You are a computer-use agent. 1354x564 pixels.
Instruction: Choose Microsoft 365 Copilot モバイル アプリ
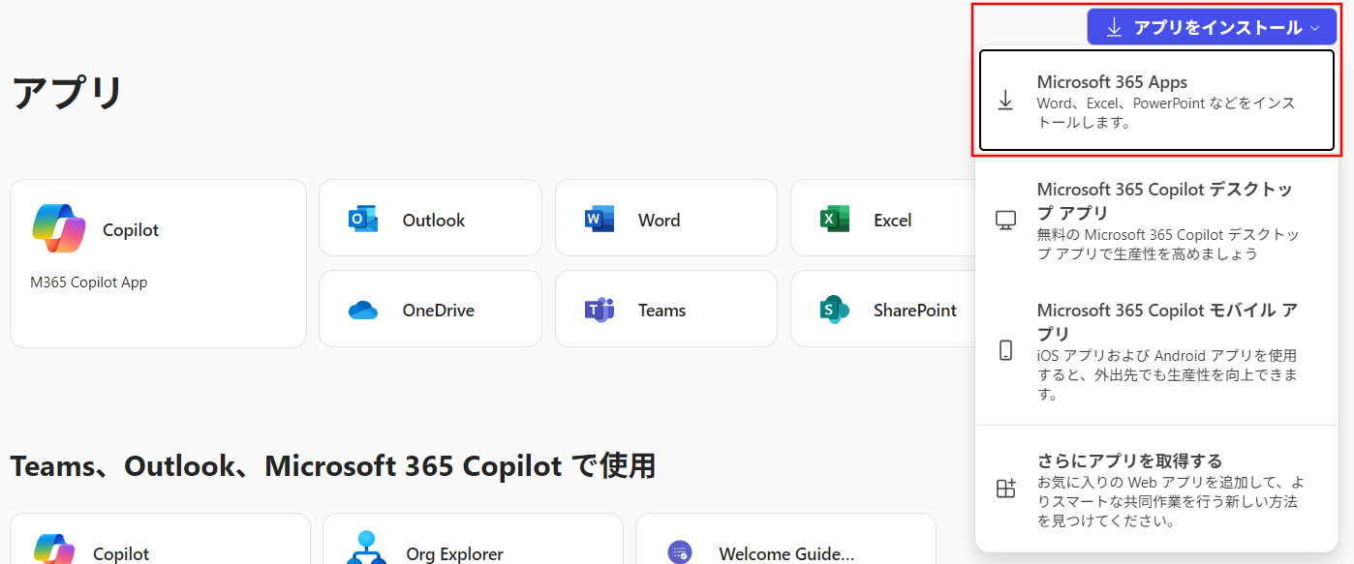pyautogui.click(x=1166, y=350)
